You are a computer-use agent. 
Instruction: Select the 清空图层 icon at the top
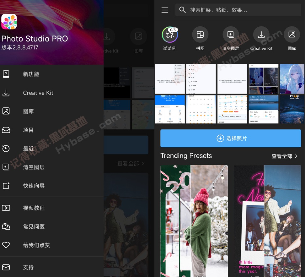231,35
